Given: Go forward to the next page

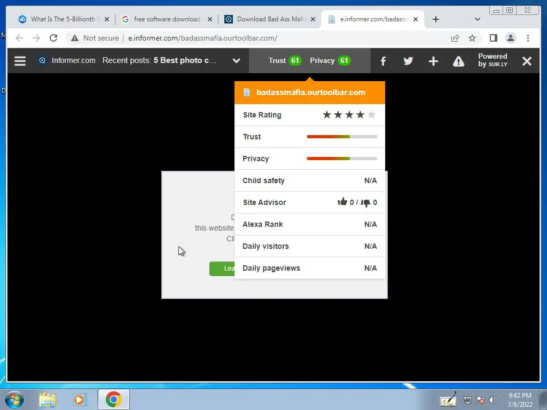Looking at the screenshot, I should click(36, 38).
